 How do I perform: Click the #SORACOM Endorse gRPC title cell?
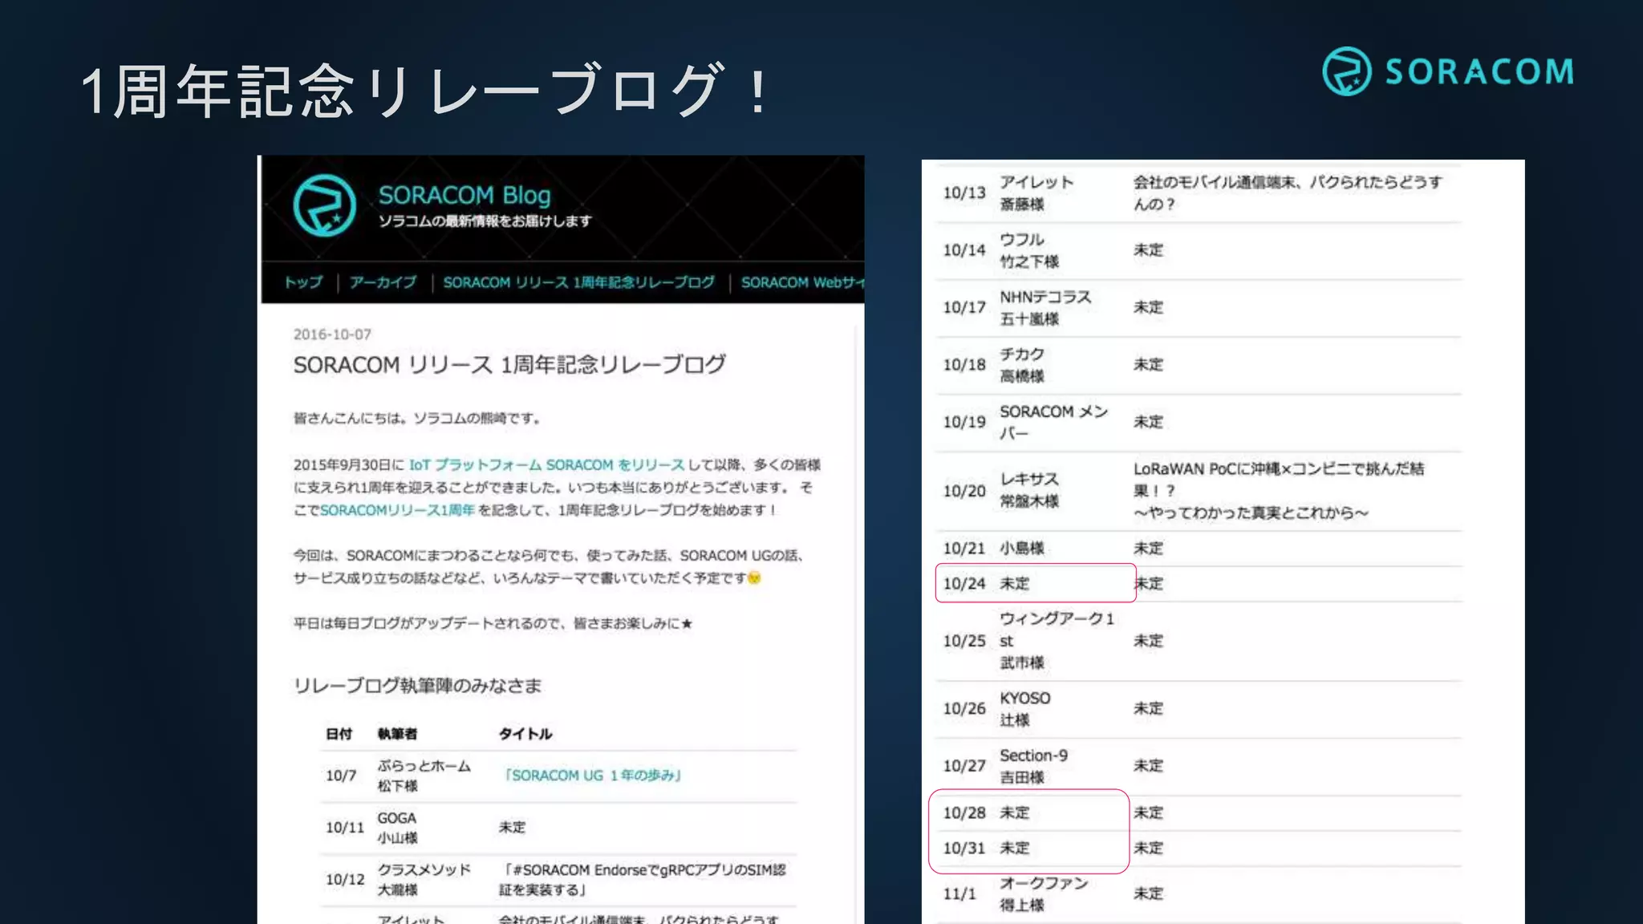pos(643,880)
